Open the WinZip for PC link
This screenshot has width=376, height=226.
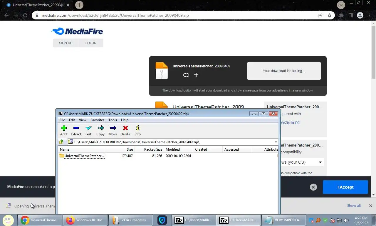[290, 123]
